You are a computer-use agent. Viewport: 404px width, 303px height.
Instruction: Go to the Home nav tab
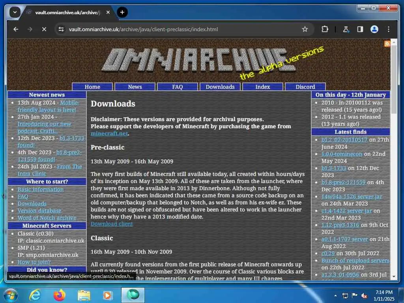click(92, 87)
